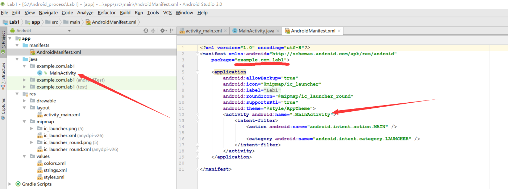
Task: Select ic_launcher_round.xml (anydpi-v26) in the tree
Action: [78, 149]
